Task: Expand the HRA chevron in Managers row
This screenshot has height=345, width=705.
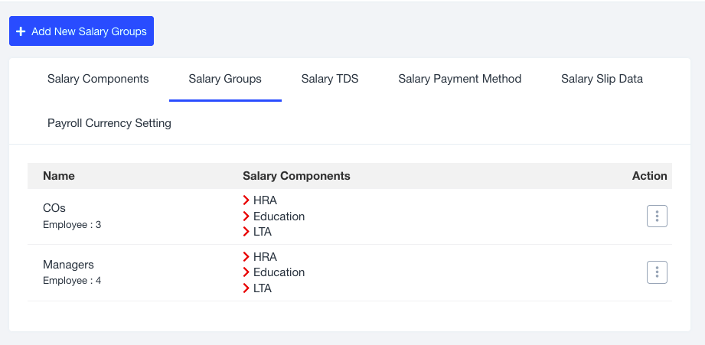Action: tap(246, 257)
